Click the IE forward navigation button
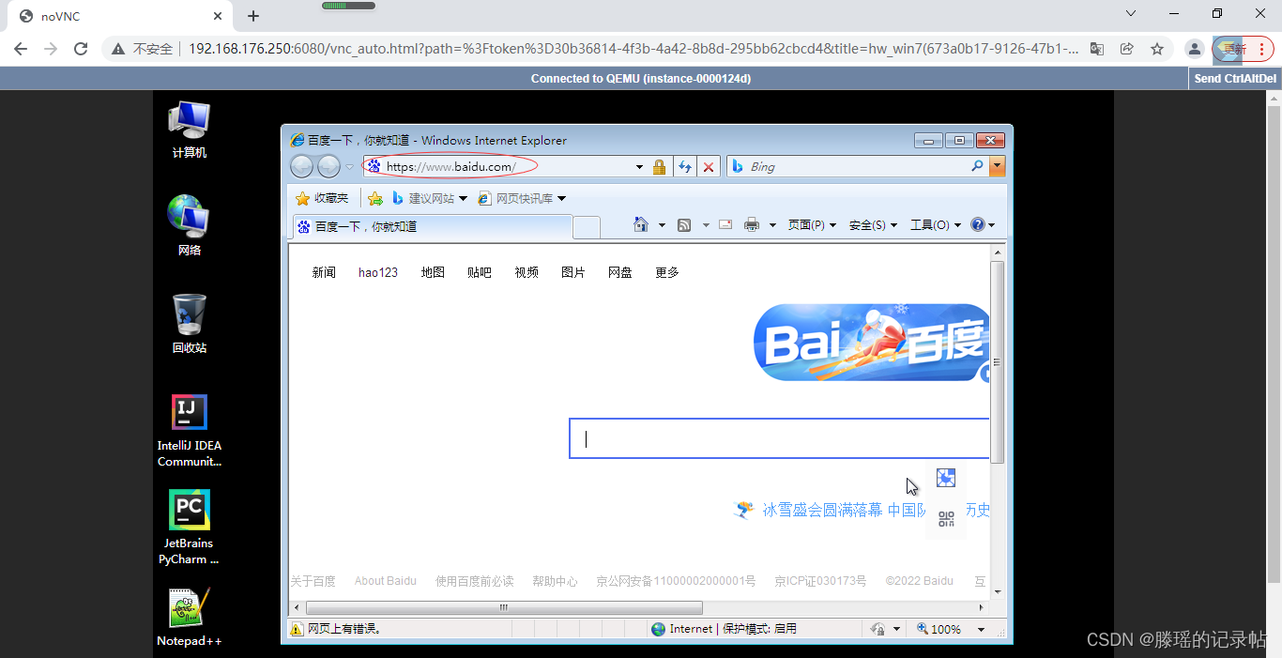The image size is (1282, 658). click(x=328, y=166)
